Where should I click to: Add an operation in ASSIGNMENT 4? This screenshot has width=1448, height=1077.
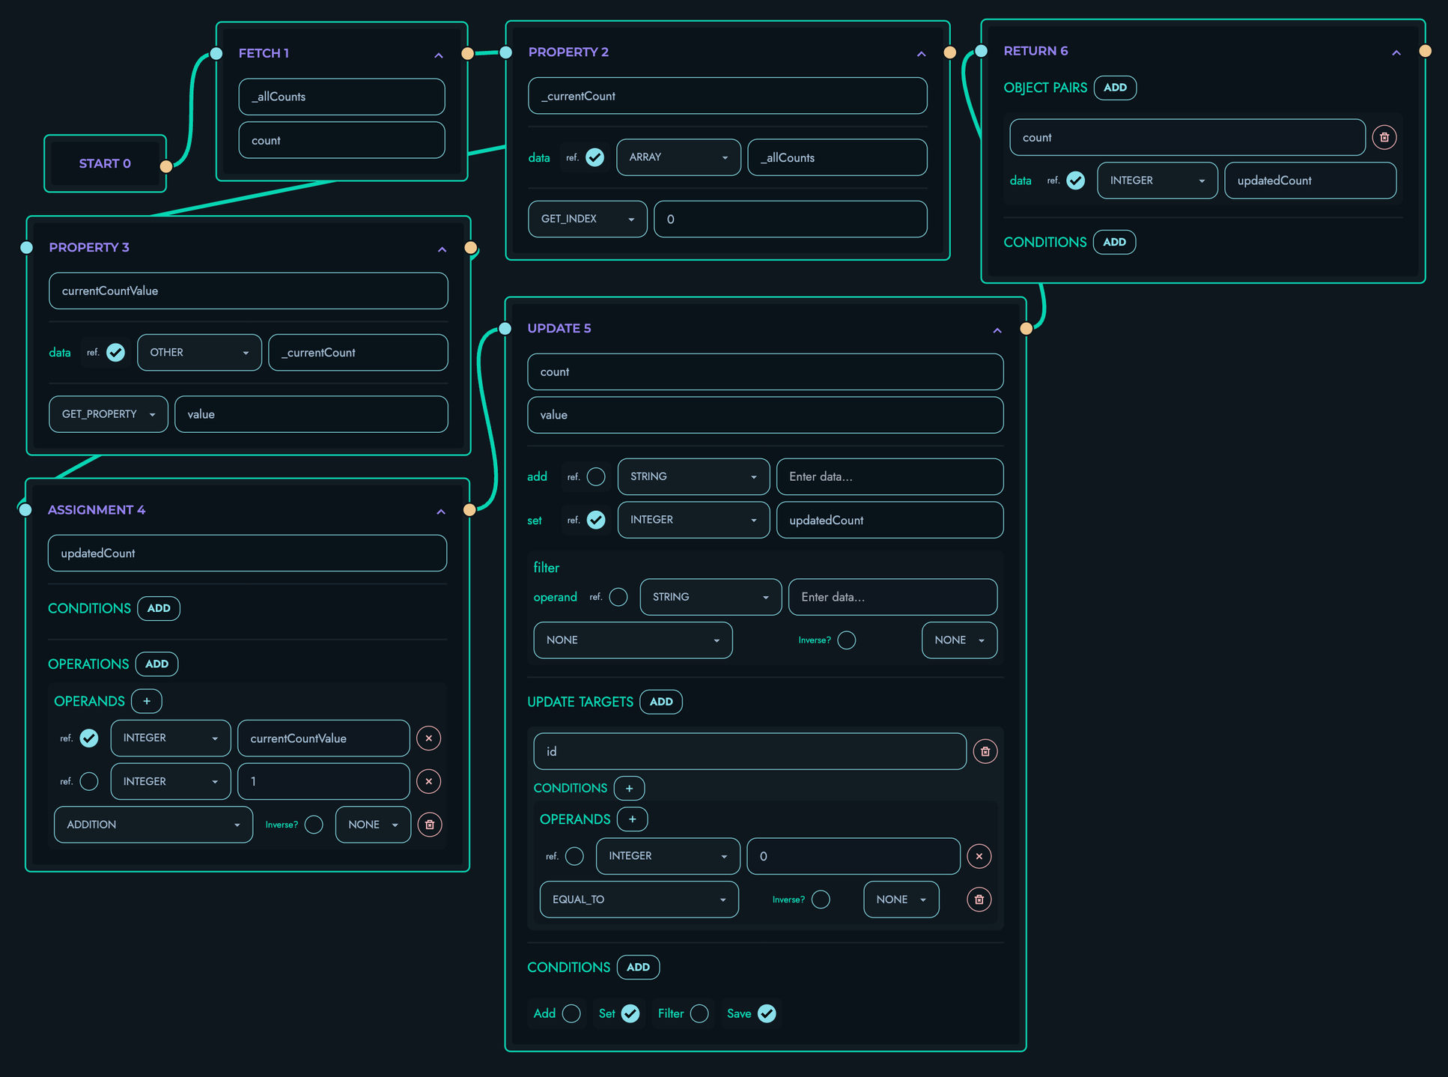coord(157,664)
